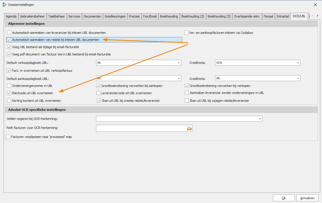The height and width of the screenshot is (203, 322).
Task: Confirm settings with Ok button
Action: [x=283, y=198]
